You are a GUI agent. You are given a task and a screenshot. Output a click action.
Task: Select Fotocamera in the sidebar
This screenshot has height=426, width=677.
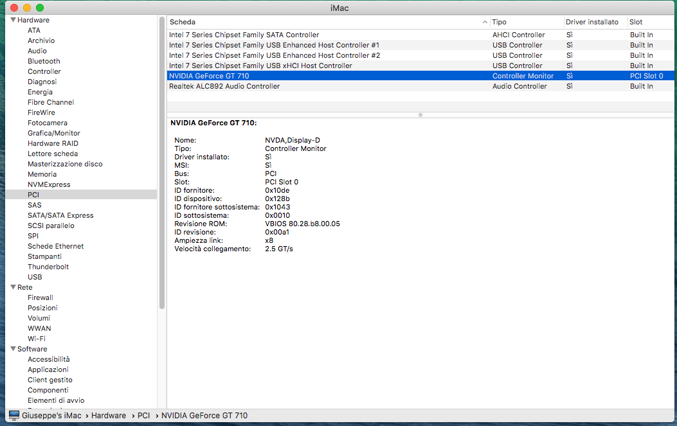(x=48, y=123)
